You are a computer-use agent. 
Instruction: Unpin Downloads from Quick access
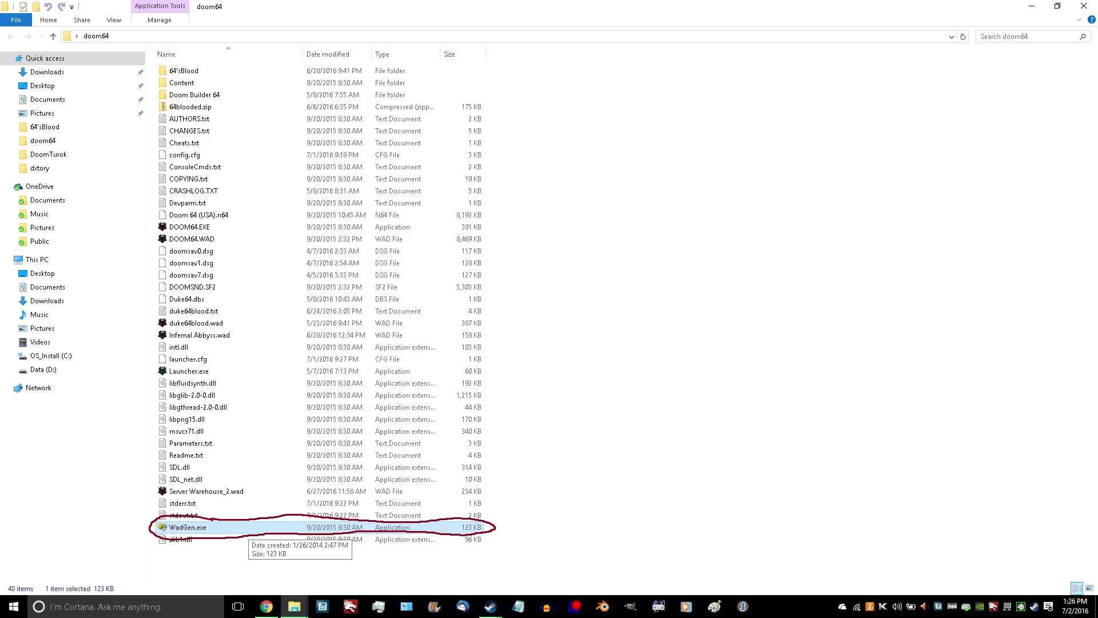[140, 72]
